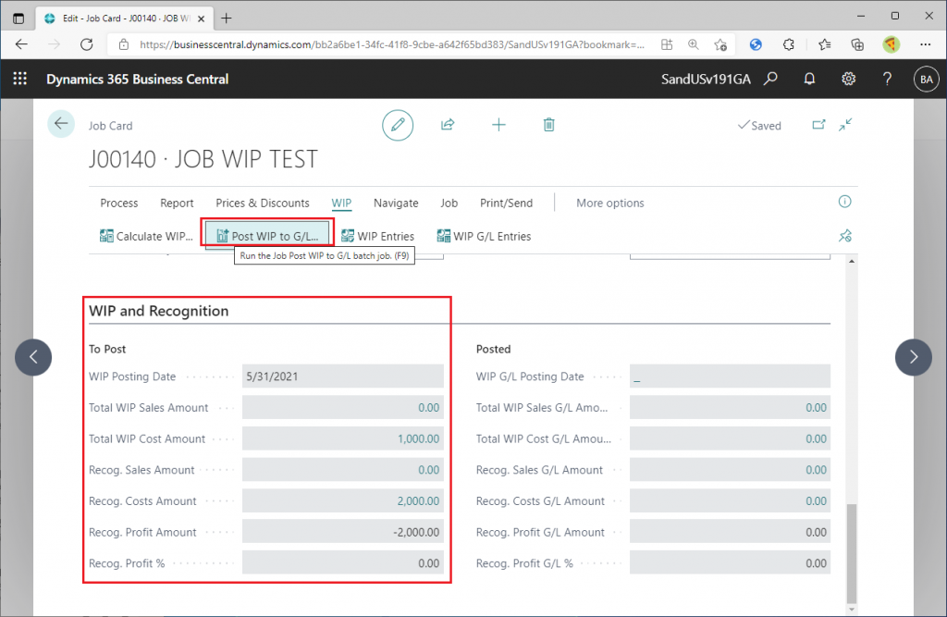The width and height of the screenshot is (947, 617).
Task: Open the Recog. Costs Amount 2,000.00 value
Action: [418, 501]
